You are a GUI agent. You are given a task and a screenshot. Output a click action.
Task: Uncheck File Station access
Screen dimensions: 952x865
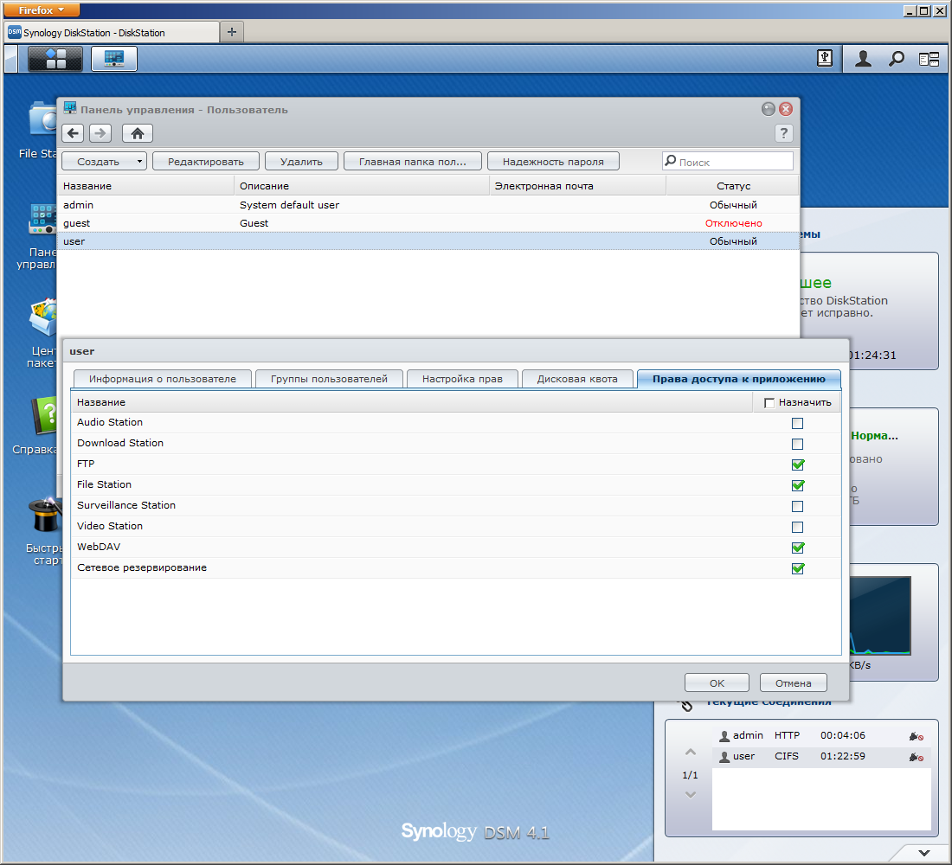tap(798, 485)
